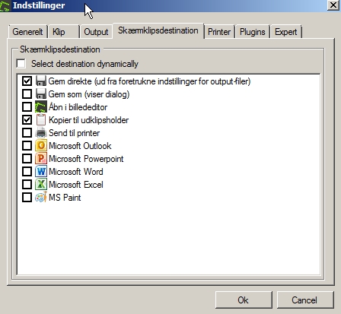Image resolution: width=341 pixels, height=314 pixels.
Task: Click the Cancel button
Action: click(x=305, y=300)
